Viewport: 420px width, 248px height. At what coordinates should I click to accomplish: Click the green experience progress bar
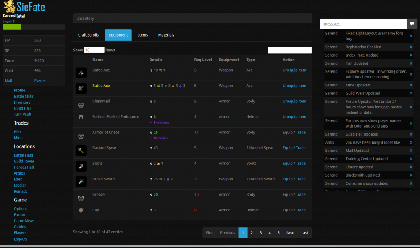pyautogui.click(x=12, y=27)
